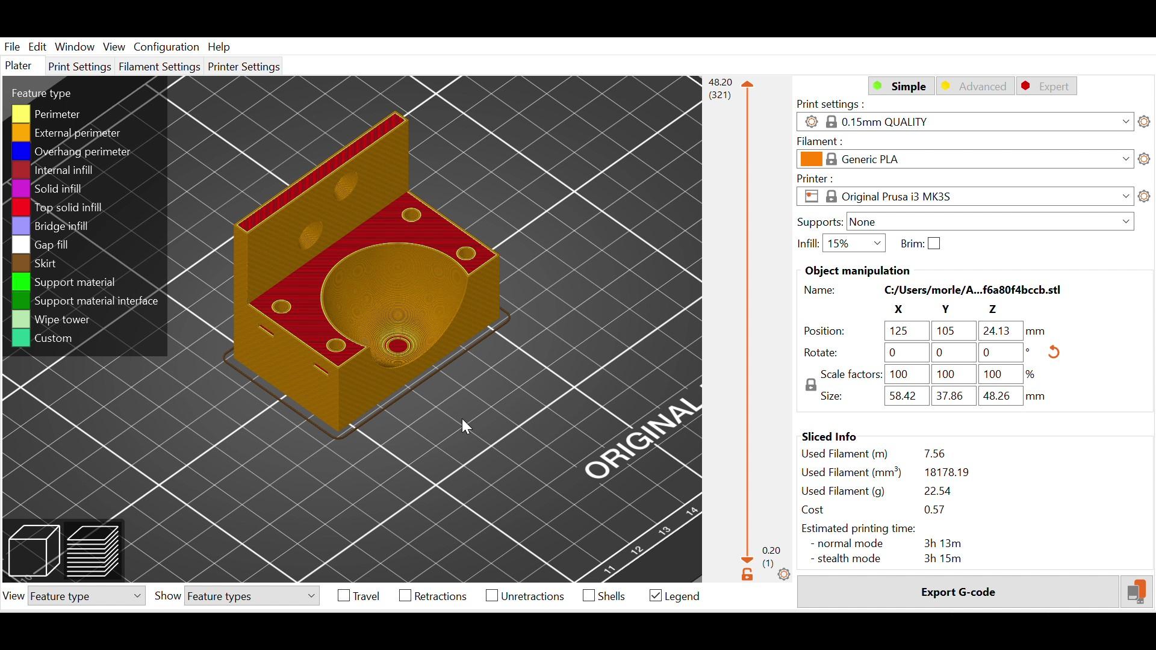Click the object scale lock icon

coord(810,384)
